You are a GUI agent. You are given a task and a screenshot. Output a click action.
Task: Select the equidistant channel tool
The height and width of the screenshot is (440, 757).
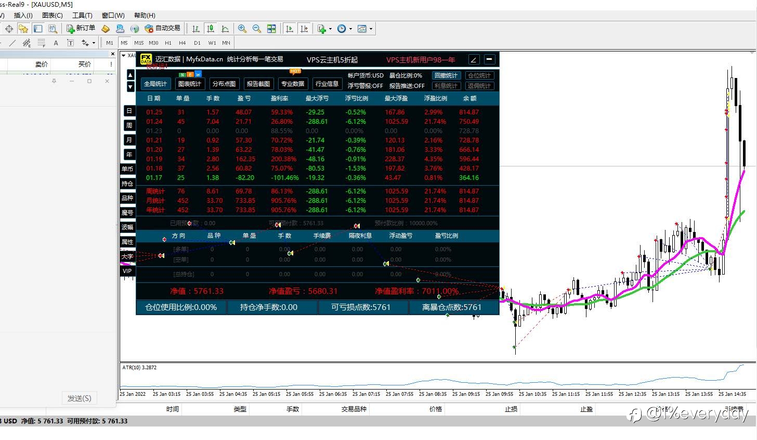click(x=27, y=43)
